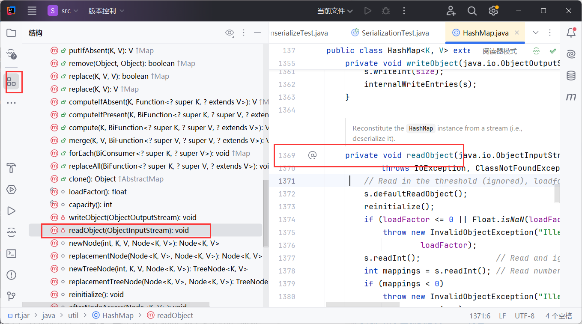Toggle Reader mode in the editor
The image size is (582, 324).
click(499, 51)
